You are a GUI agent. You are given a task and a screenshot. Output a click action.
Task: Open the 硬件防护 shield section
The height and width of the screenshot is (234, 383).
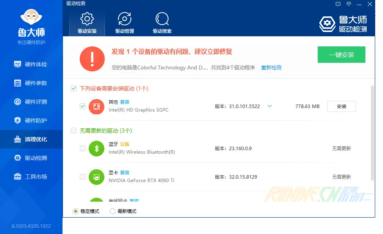pos(31,121)
